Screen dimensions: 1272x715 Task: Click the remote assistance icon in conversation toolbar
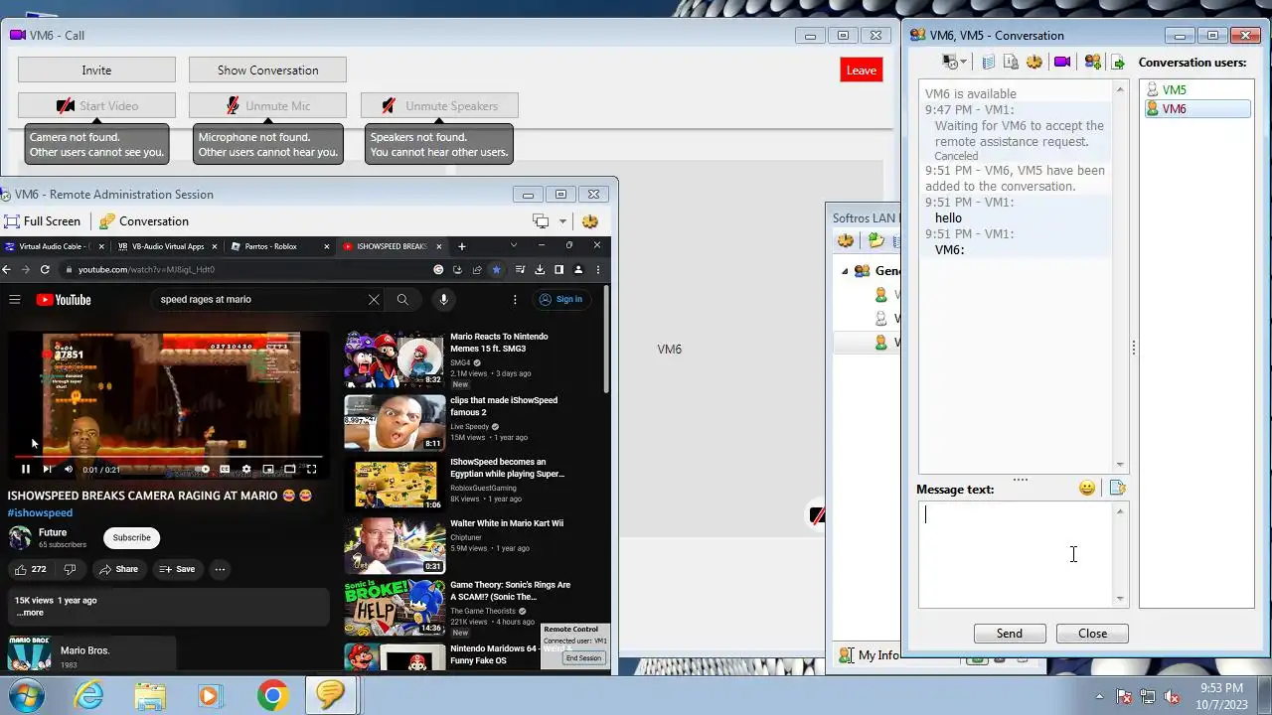coord(950,62)
